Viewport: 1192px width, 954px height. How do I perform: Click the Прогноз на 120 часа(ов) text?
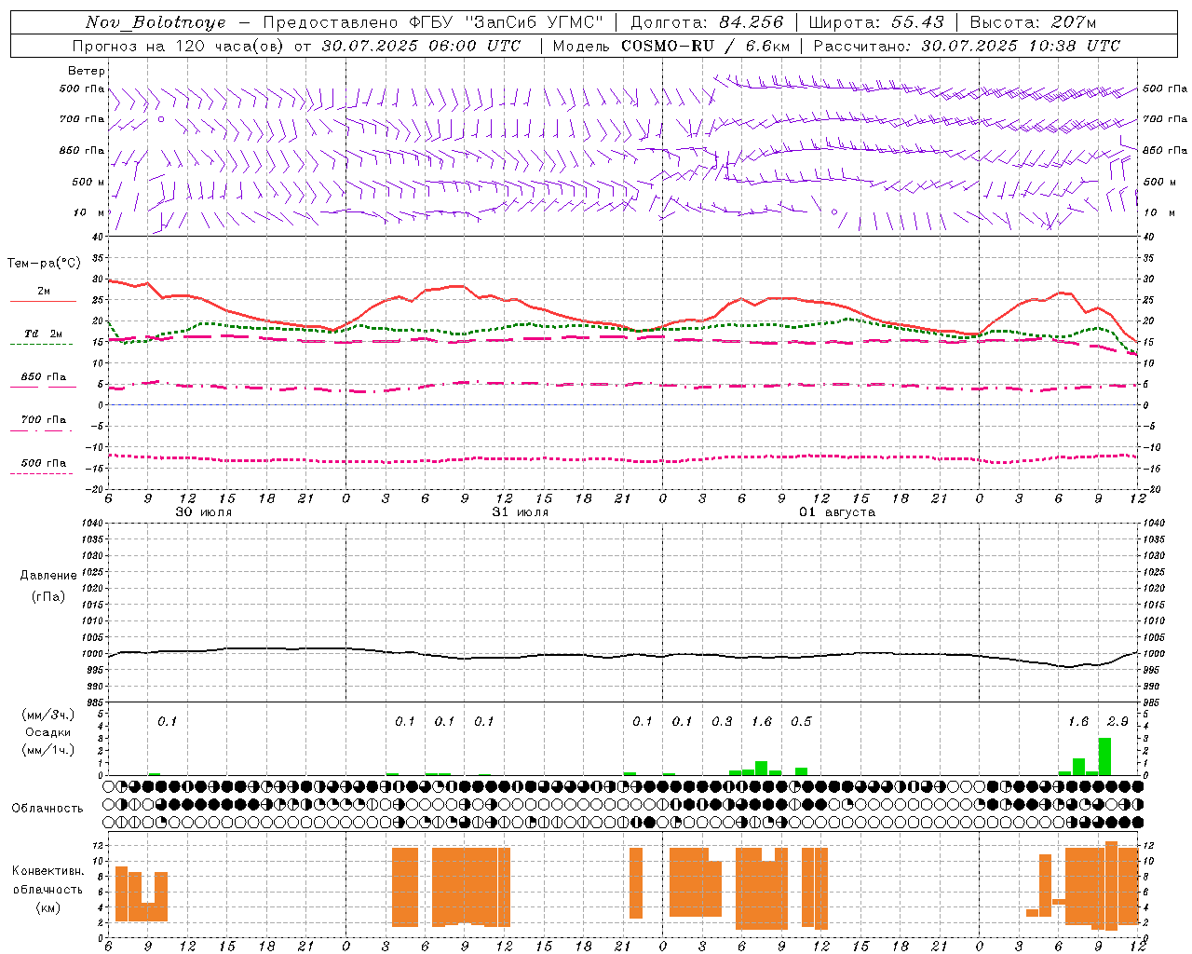pyautogui.click(x=180, y=46)
